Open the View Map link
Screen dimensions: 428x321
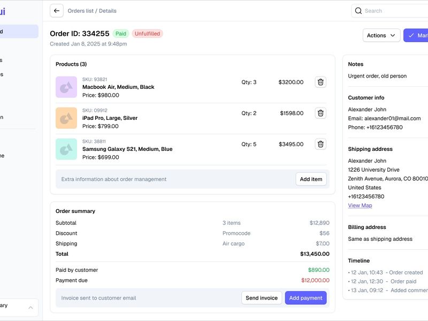point(360,205)
